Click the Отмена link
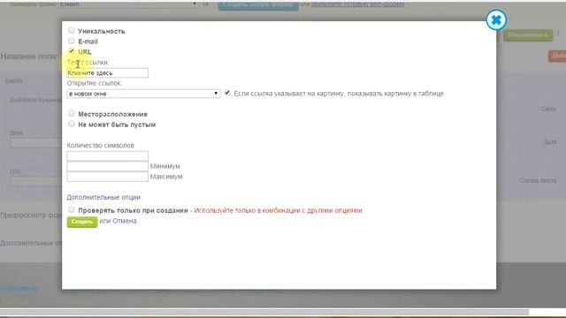566x318 pixels. pyautogui.click(x=125, y=221)
